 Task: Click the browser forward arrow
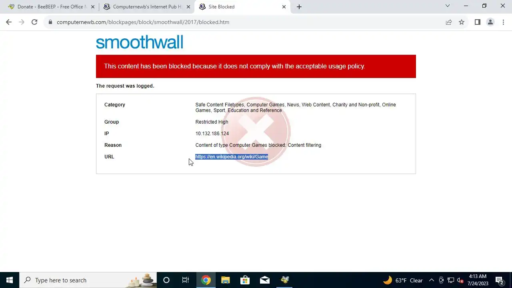click(22, 22)
